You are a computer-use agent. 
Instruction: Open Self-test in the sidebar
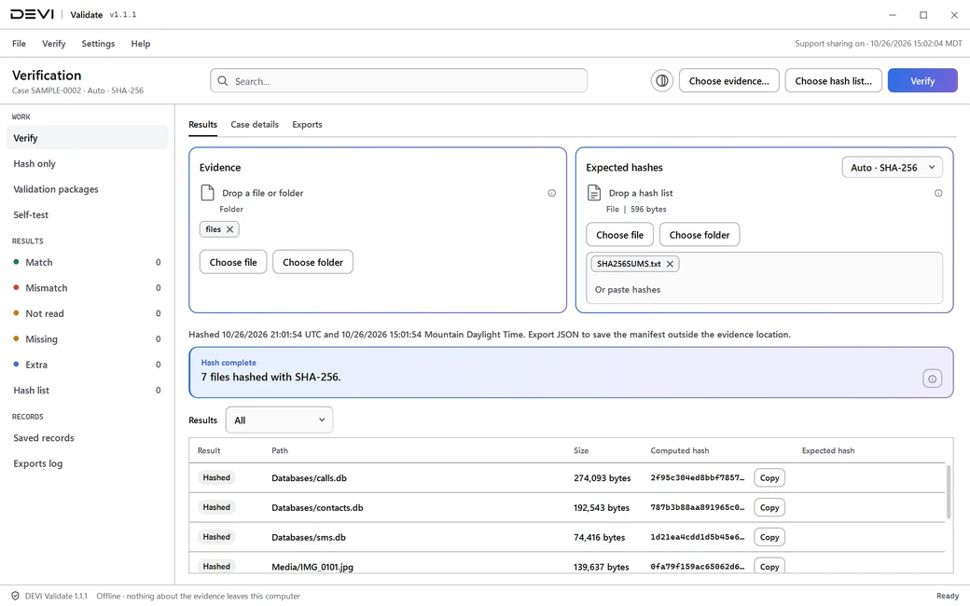(88, 214)
